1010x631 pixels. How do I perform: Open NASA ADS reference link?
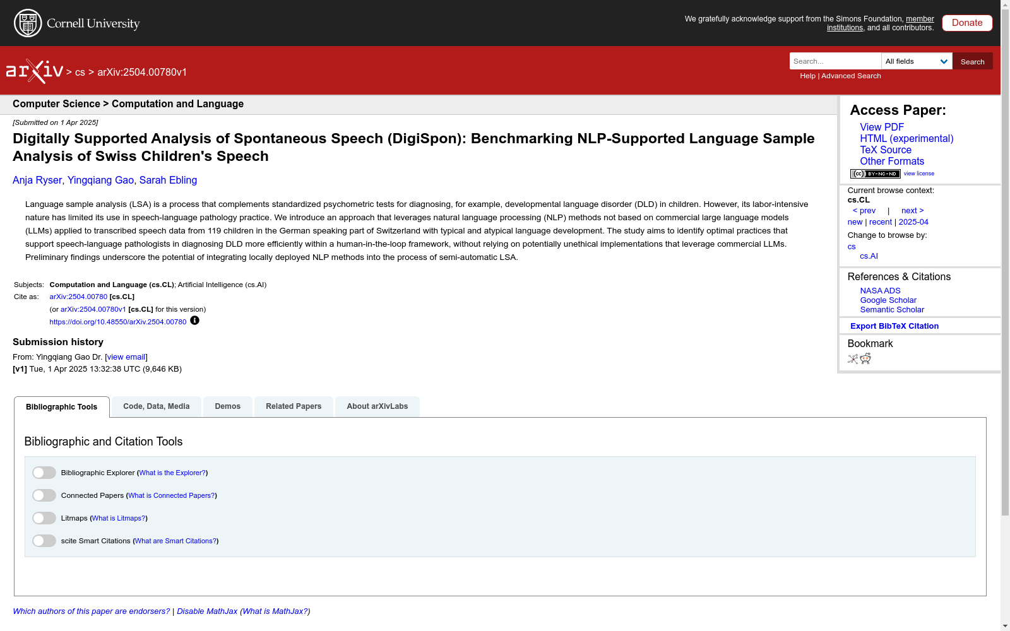tap(880, 291)
